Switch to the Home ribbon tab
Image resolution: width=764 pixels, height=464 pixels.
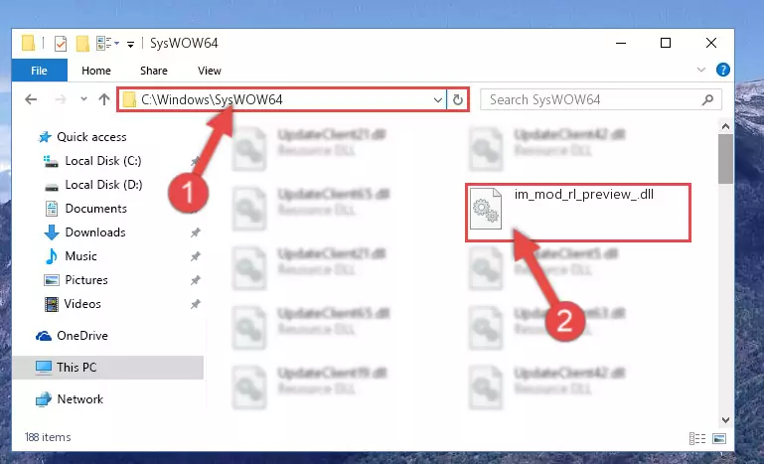[x=96, y=71]
